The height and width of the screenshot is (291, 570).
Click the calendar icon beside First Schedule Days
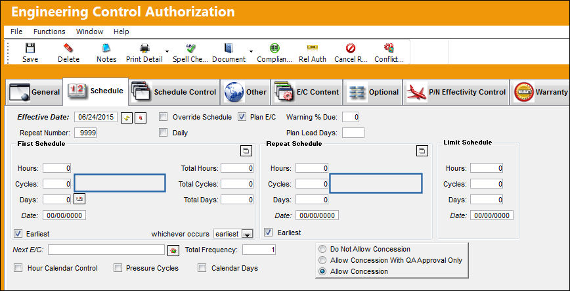[x=79, y=199]
